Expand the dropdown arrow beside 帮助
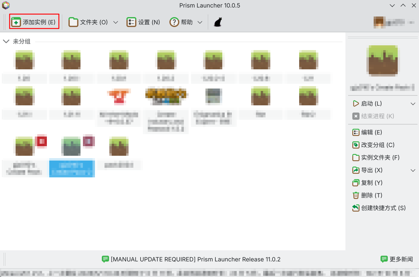Screen dimensions: 419x277 click(200, 22)
